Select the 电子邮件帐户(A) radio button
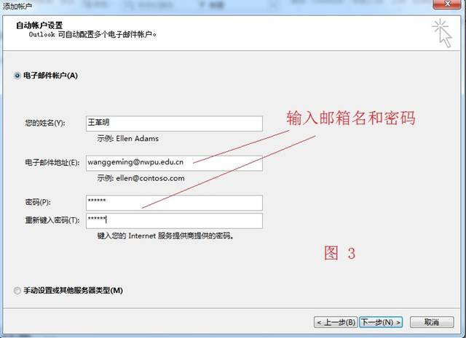 (x=17, y=76)
